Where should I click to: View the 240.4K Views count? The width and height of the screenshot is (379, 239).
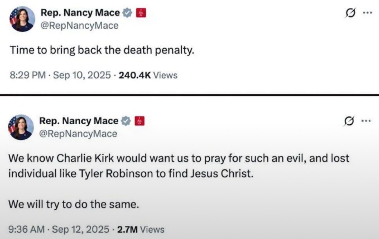point(148,75)
